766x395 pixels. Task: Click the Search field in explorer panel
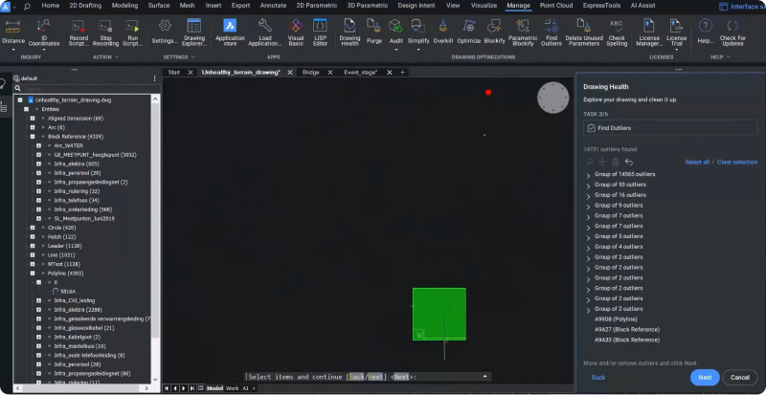(86, 89)
